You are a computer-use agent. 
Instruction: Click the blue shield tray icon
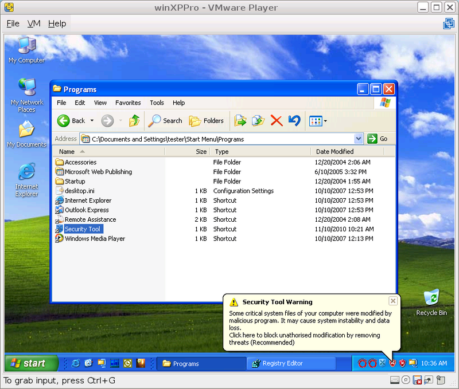(x=382, y=363)
